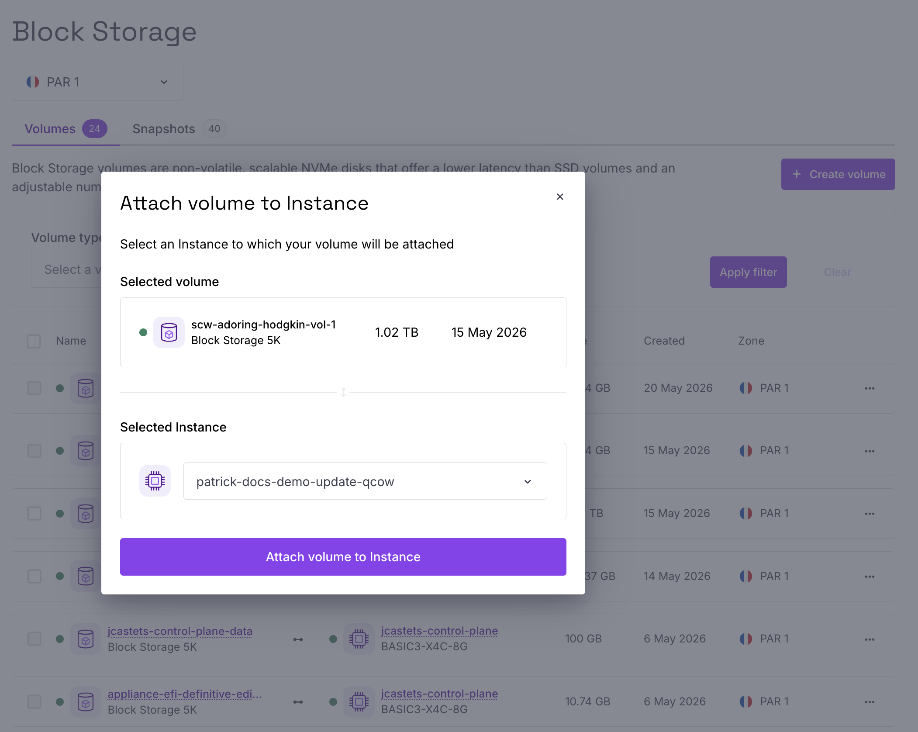Click the French flag in the 100 GB row

[746, 639]
